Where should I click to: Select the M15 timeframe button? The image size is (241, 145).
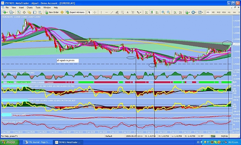[x=219, y=12]
